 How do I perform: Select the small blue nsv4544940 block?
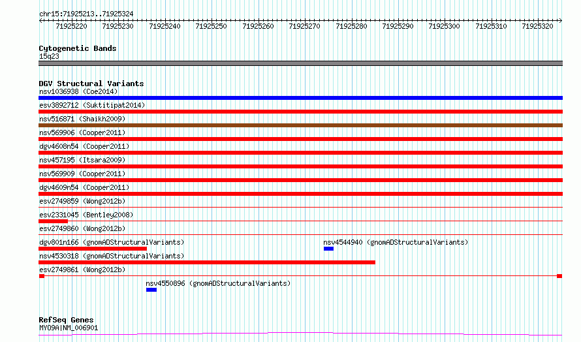pos(328,249)
